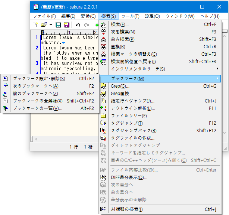Image resolution: width=229 pixels, height=215 pixels.
Task: Click the icon beside タグジャンプ(T)
Action: (104, 123)
